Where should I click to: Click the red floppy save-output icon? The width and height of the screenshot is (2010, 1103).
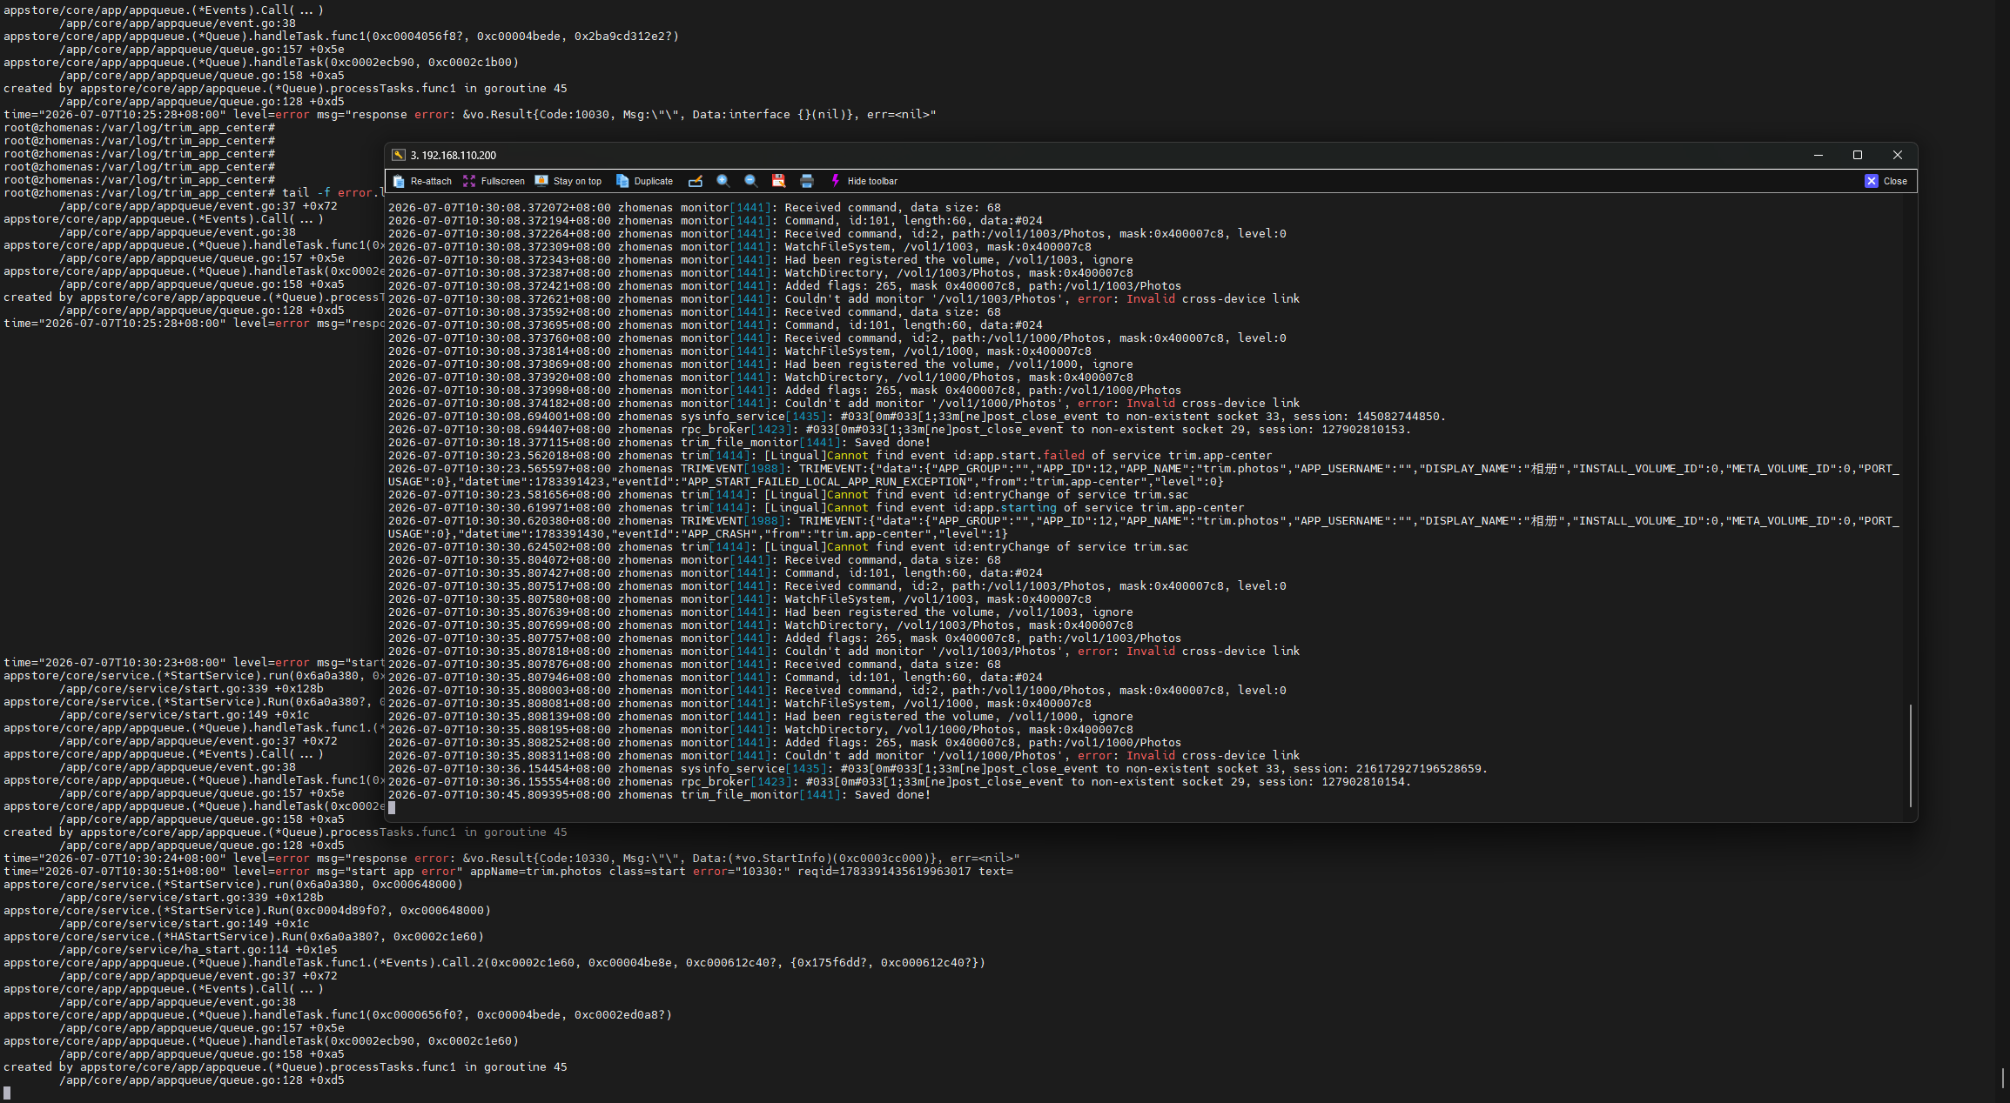tap(778, 181)
